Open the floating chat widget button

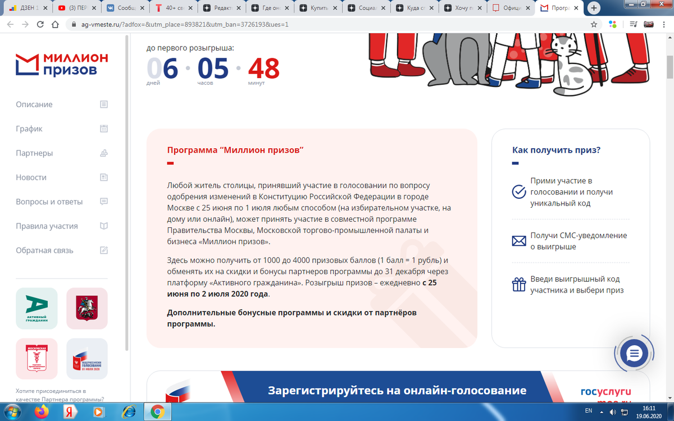[634, 353]
